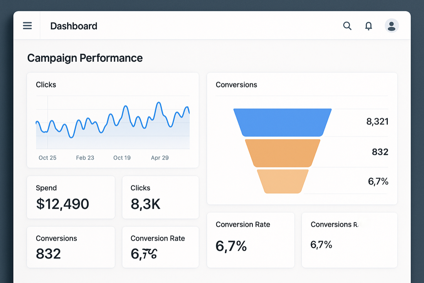Click the 6,7% funnel value
This screenshot has width=424, height=283.
click(378, 181)
